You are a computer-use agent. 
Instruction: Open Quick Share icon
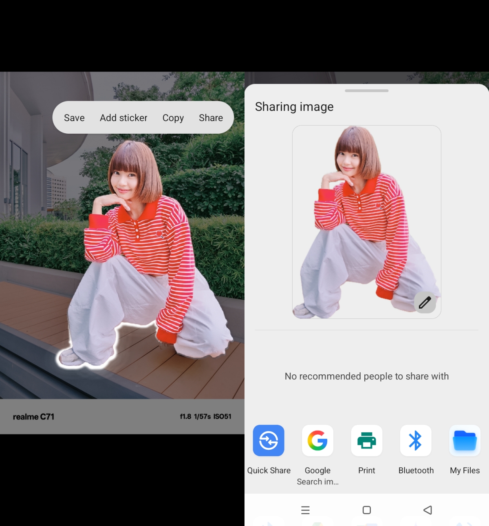tap(269, 440)
